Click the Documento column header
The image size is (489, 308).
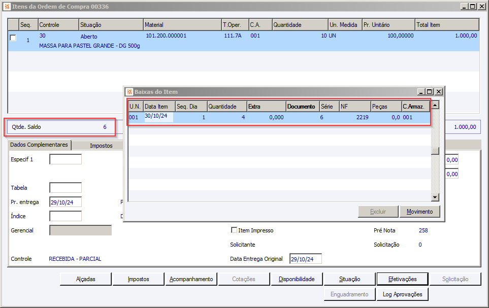(303, 107)
